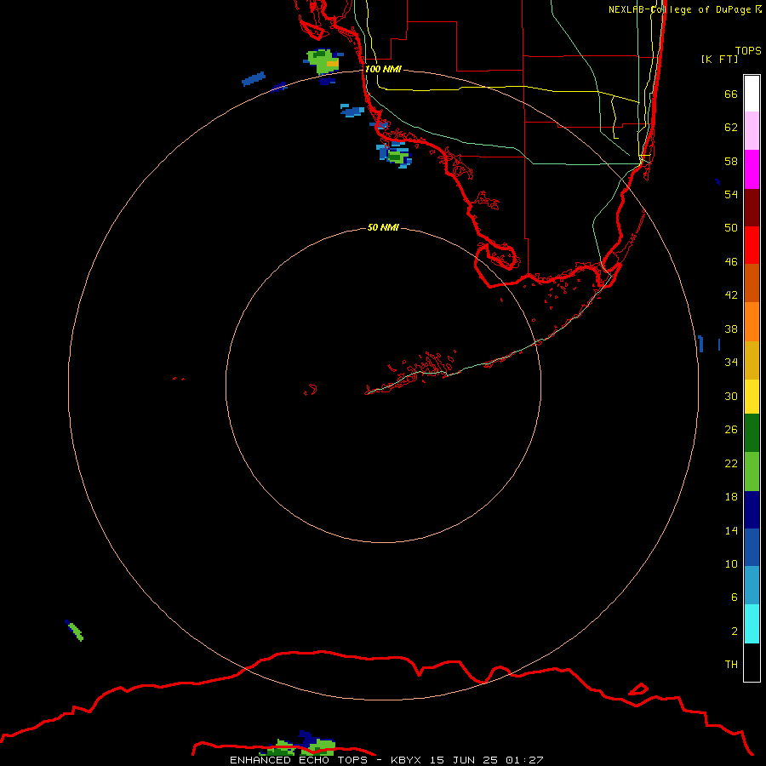This screenshot has width=766, height=766.
Task: Click the 100 NMI range ring label
Action: tap(383, 69)
